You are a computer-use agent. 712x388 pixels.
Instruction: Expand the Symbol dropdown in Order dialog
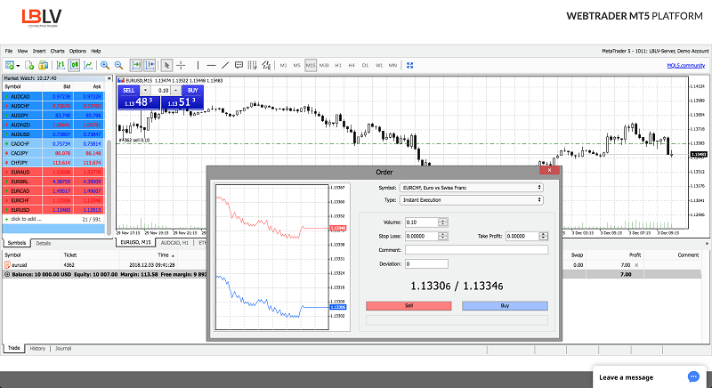tap(472, 188)
